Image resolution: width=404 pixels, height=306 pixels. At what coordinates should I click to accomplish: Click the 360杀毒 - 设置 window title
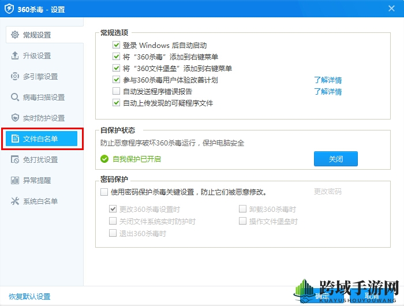coord(41,10)
